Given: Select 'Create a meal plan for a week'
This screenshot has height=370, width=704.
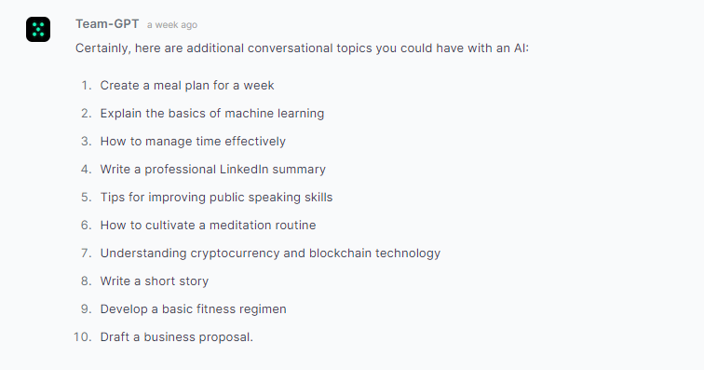Looking at the screenshot, I should point(187,86).
